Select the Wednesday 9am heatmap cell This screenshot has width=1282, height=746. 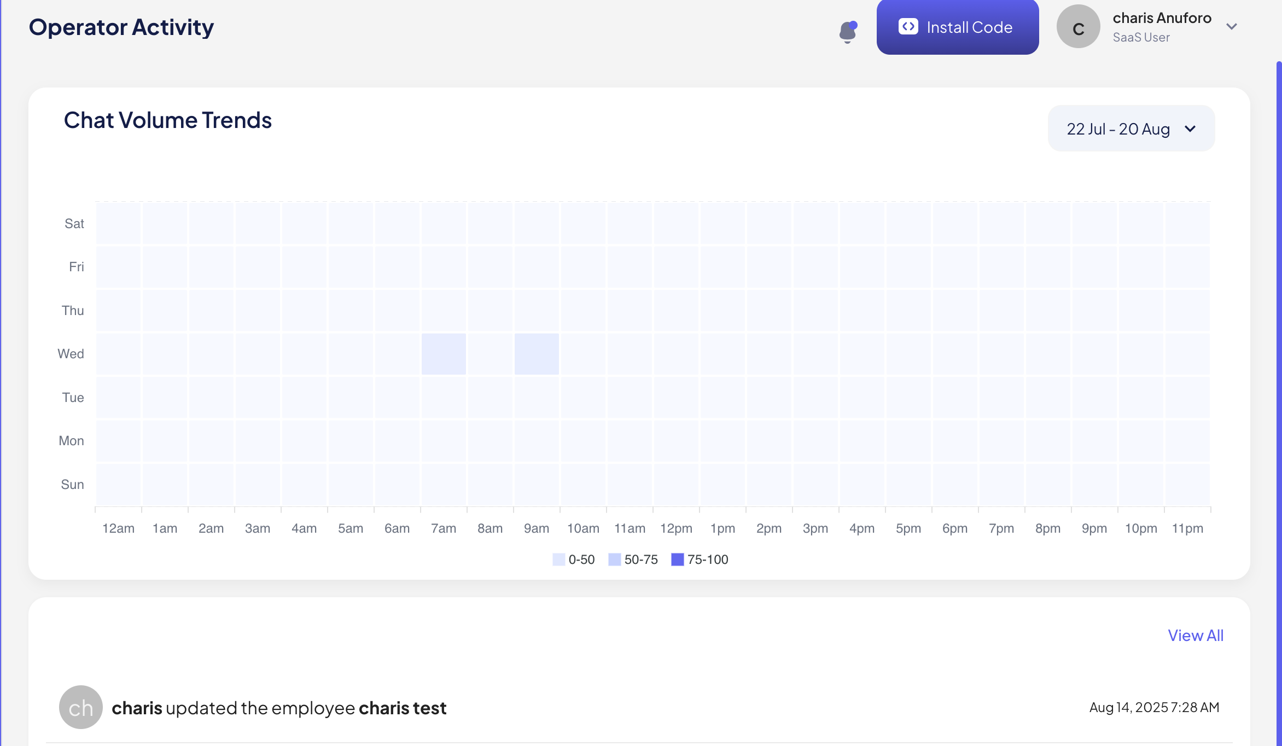click(537, 354)
